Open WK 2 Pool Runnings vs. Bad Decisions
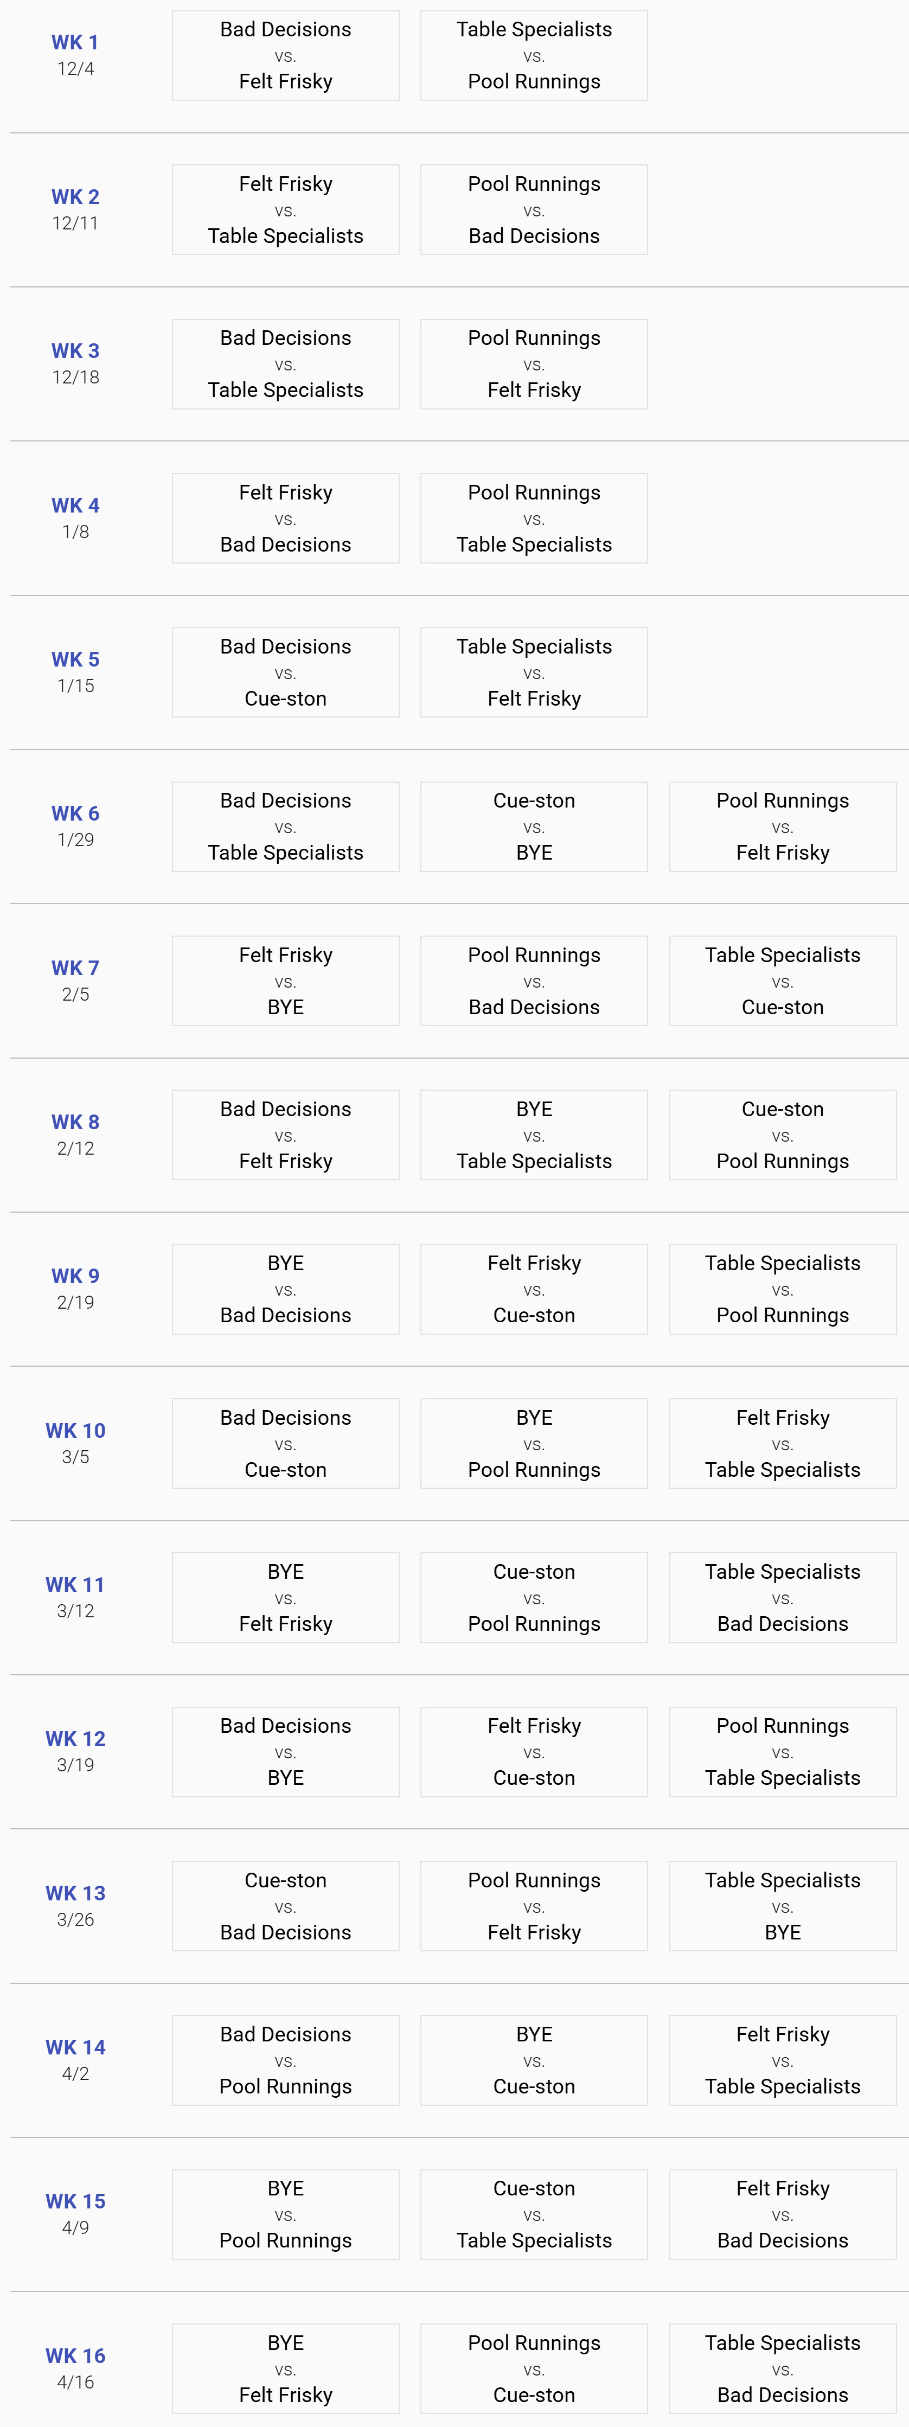 pyautogui.click(x=534, y=210)
